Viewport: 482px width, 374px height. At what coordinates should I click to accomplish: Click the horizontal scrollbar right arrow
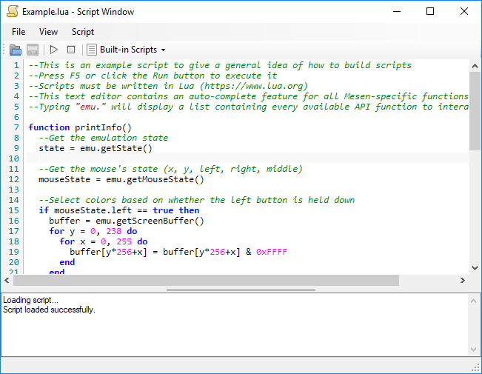point(462,280)
